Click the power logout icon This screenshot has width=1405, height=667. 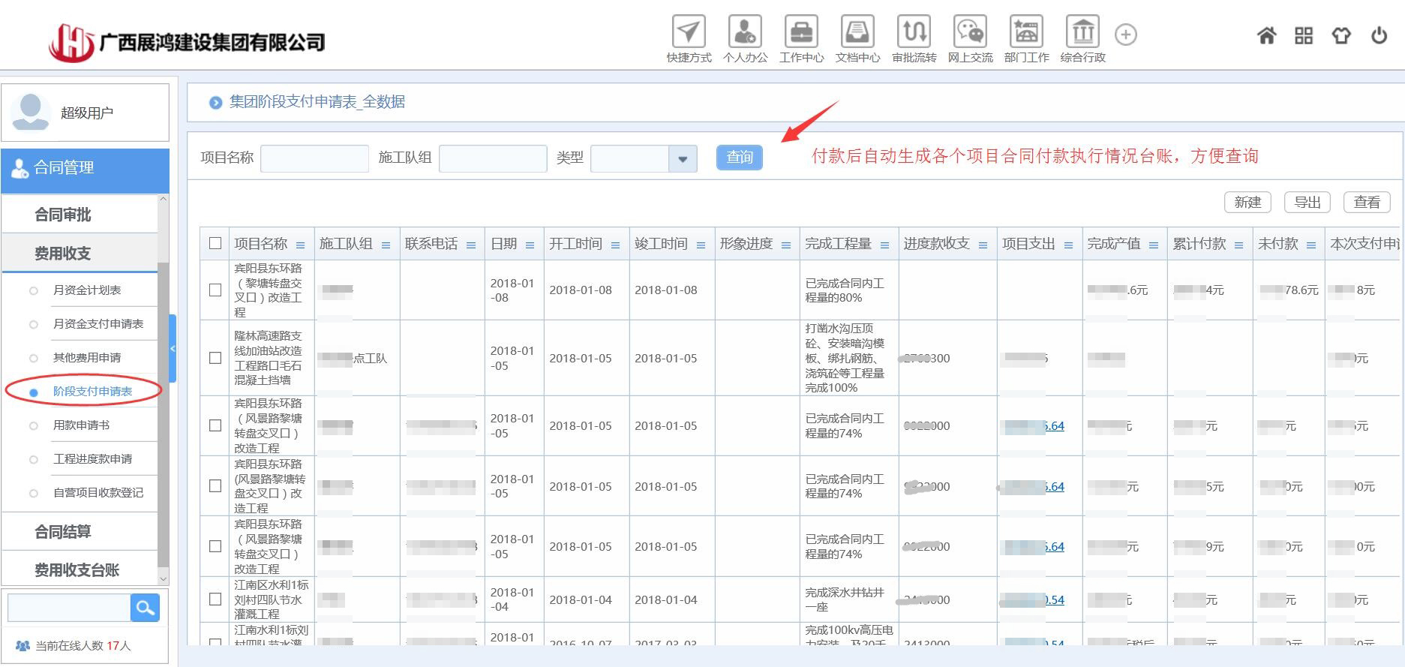click(x=1379, y=35)
